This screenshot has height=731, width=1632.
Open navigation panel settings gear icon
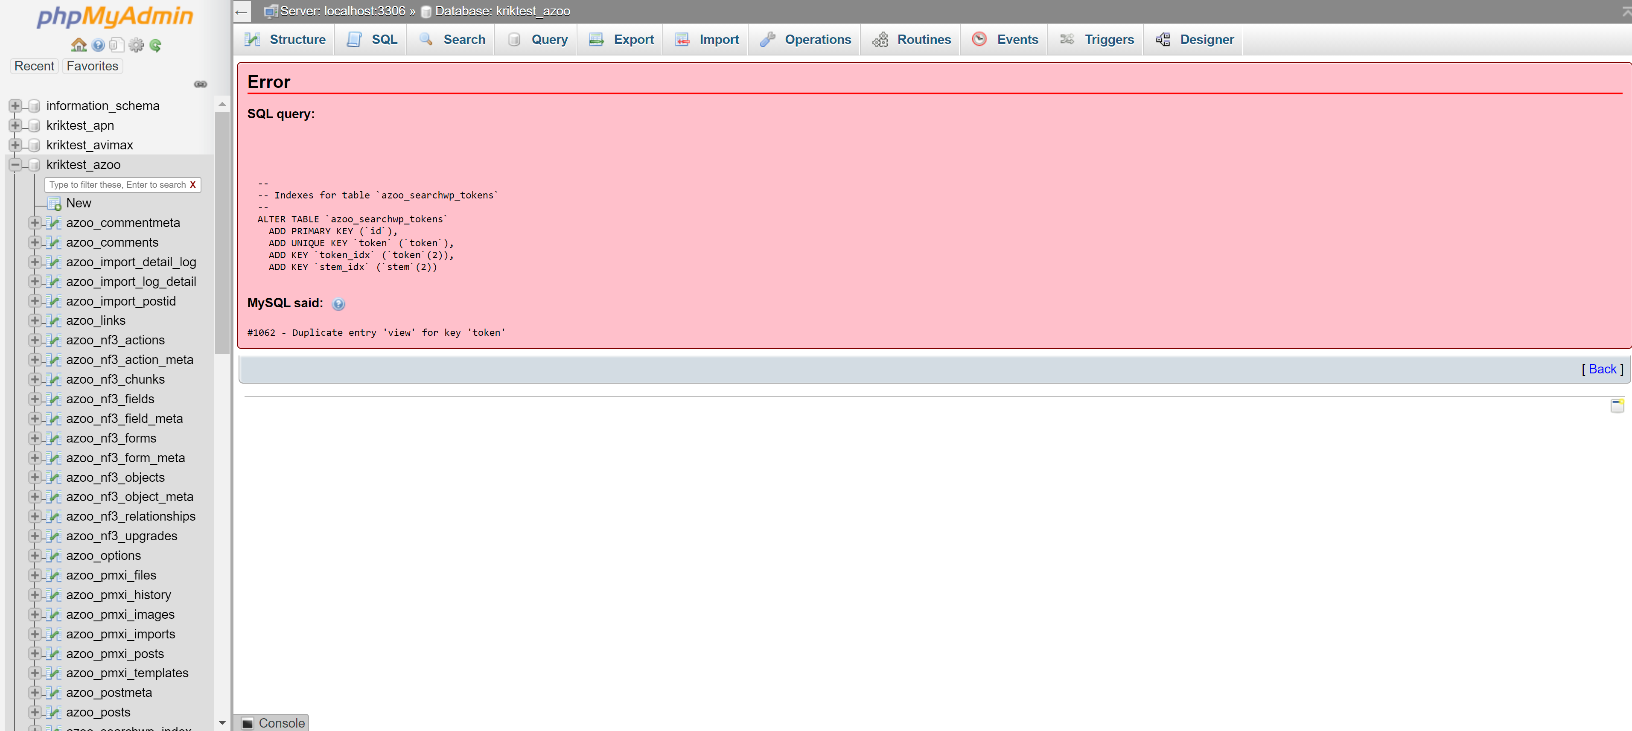[136, 45]
